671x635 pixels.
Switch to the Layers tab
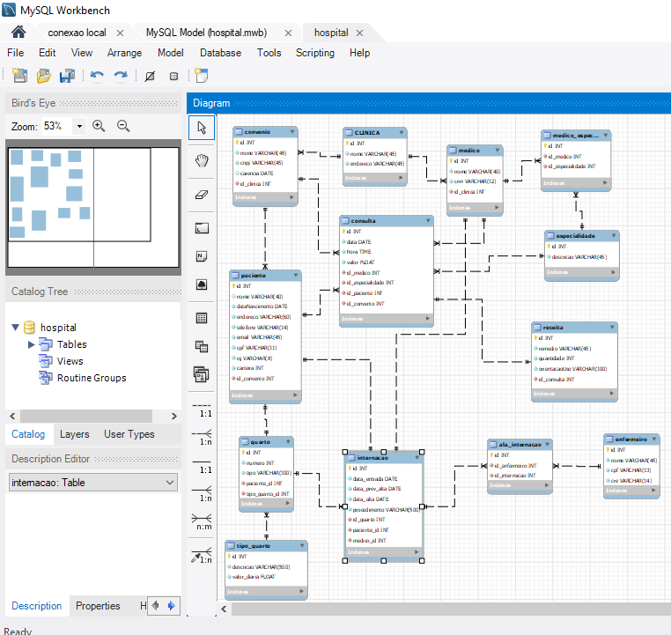coord(75,434)
